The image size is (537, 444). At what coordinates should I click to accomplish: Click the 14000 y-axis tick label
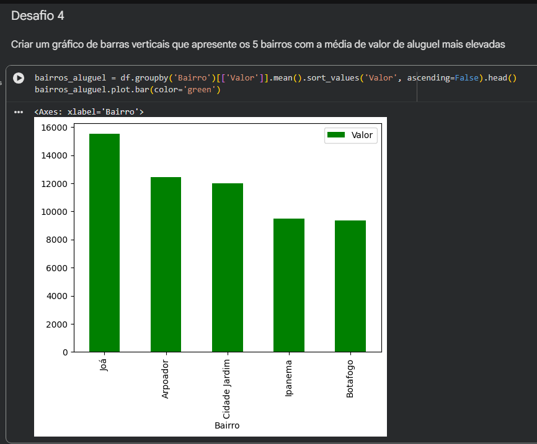click(x=54, y=155)
